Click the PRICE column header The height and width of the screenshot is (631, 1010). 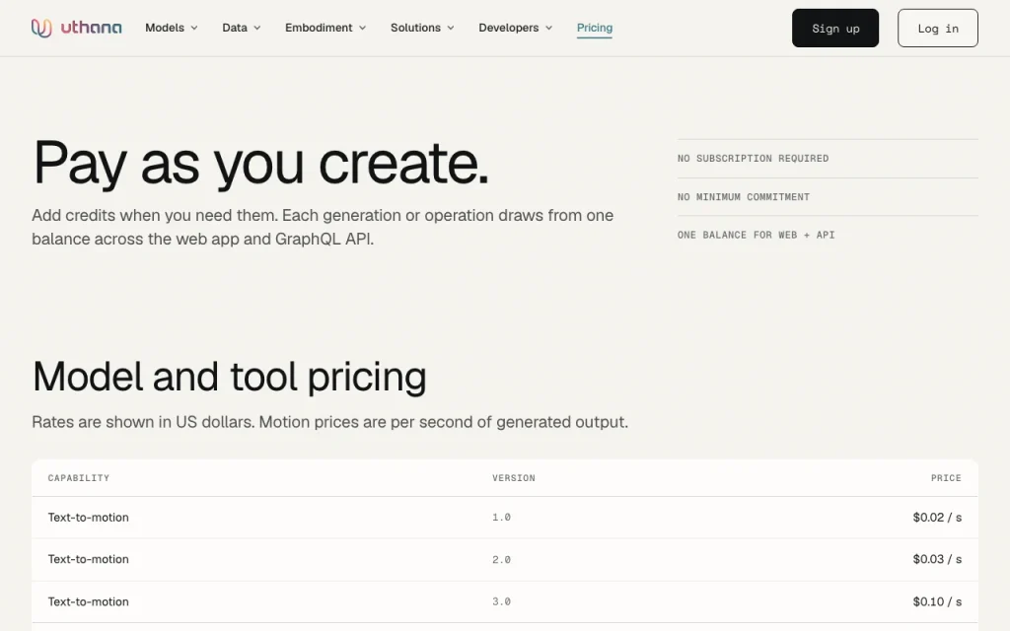946,478
